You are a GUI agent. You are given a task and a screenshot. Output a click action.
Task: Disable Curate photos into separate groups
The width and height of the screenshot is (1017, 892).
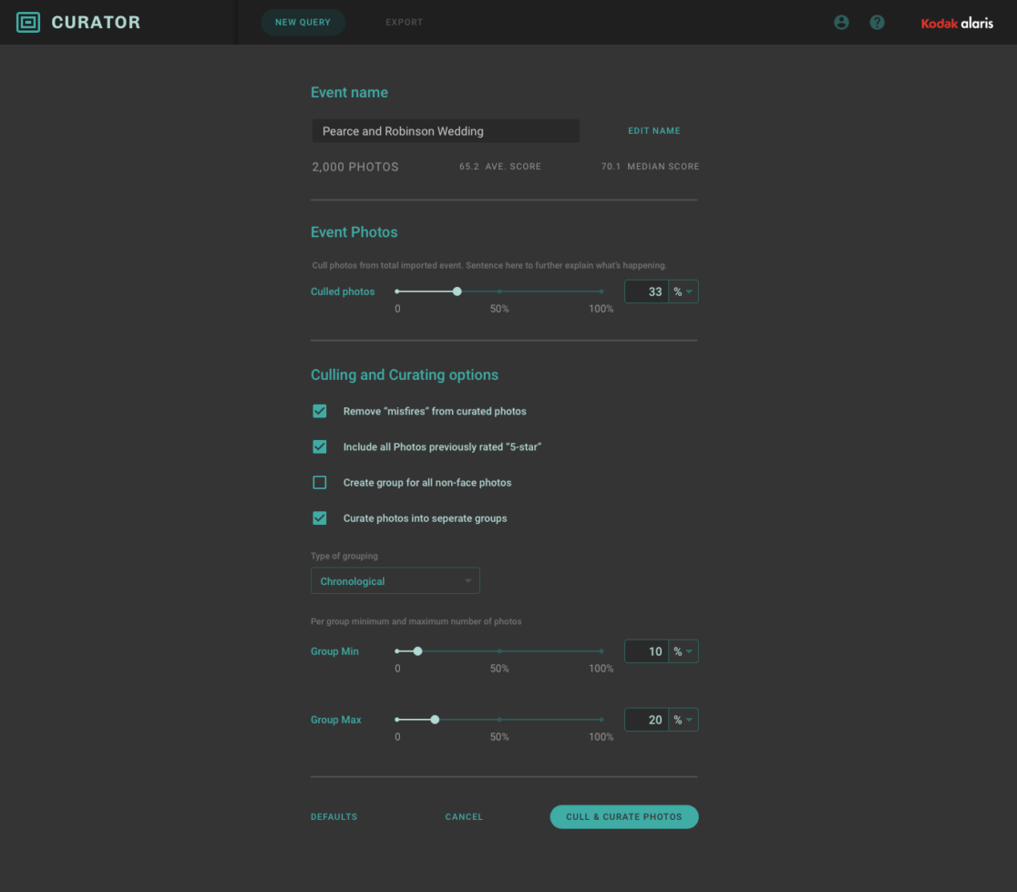[x=320, y=518]
